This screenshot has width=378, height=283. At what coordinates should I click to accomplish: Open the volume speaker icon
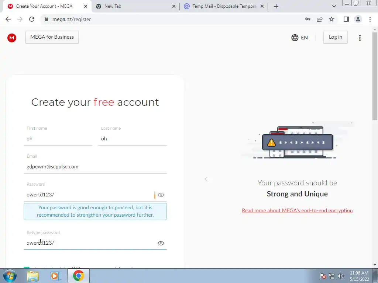[341, 276]
